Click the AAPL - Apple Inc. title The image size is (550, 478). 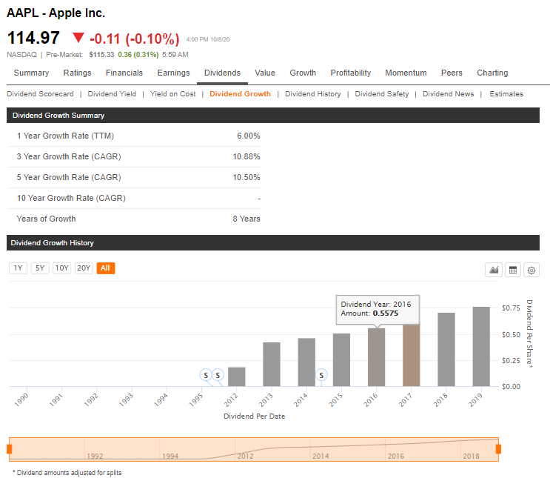tap(56, 13)
